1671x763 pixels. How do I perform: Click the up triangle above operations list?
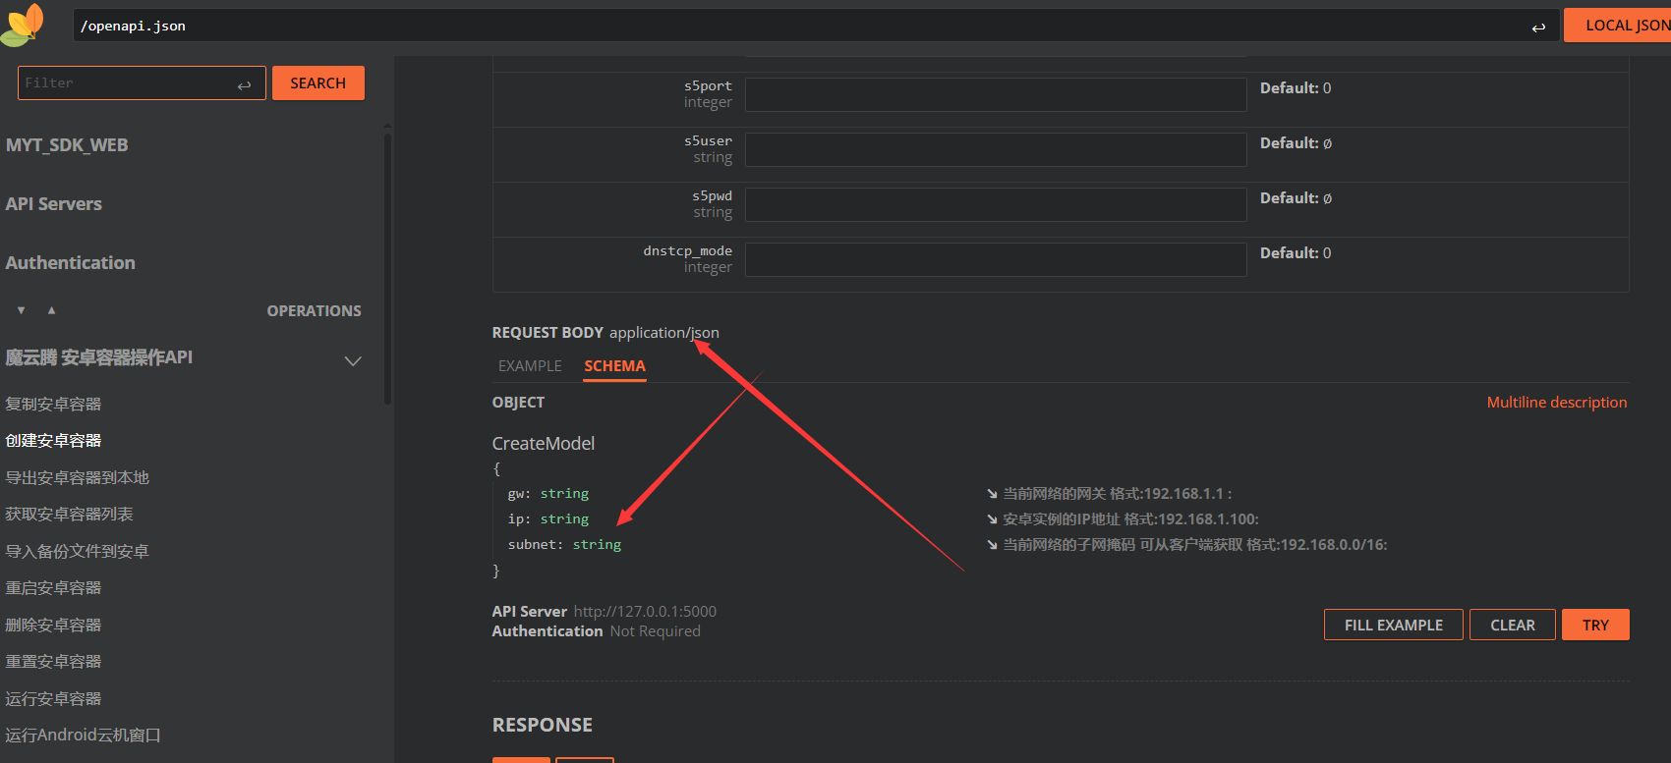point(51,310)
